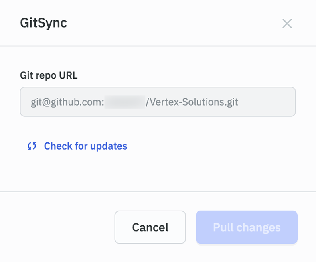Viewport: 316px width, 262px height.
Task: Hit the sync arrows icon to check updates
Action: pyautogui.click(x=32, y=146)
